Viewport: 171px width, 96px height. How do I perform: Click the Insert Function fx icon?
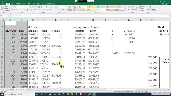pyautogui.click(x=20, y=16)
